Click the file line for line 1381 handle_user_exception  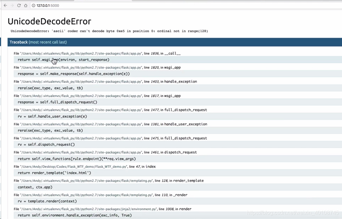point(111,124)
